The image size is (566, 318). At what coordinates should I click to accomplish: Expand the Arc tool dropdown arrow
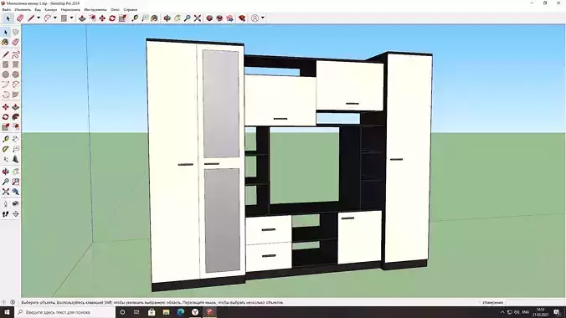pos(55,18)
